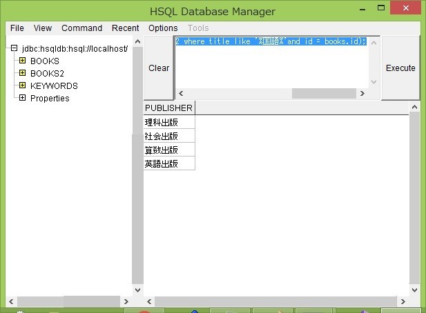Open the File menu

coord(17,28)
